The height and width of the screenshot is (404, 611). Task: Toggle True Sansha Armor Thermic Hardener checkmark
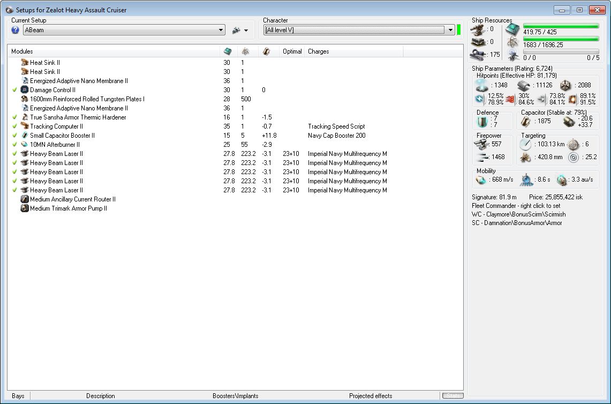(14, 117)
